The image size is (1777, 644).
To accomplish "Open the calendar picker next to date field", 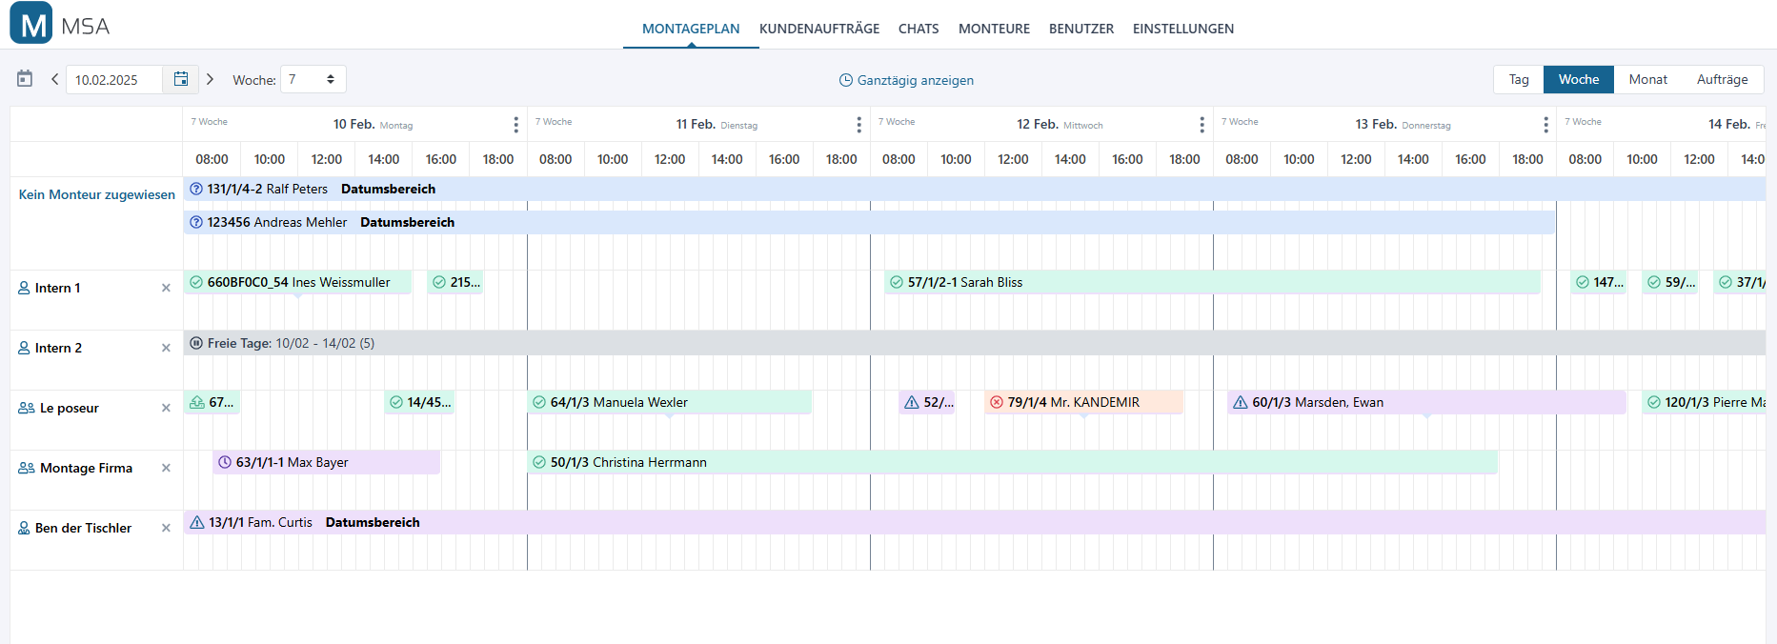I will pos(180,79).
